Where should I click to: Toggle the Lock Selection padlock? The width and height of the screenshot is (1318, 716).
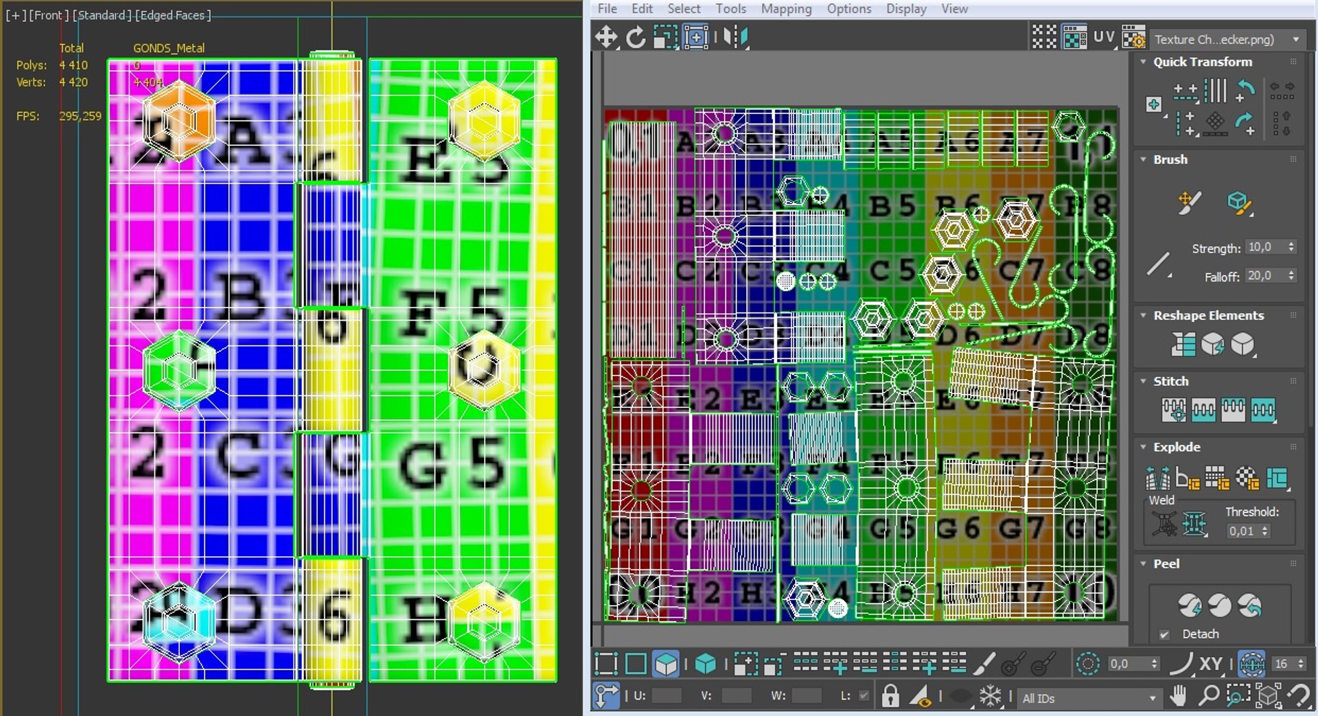tap(890, 696)
